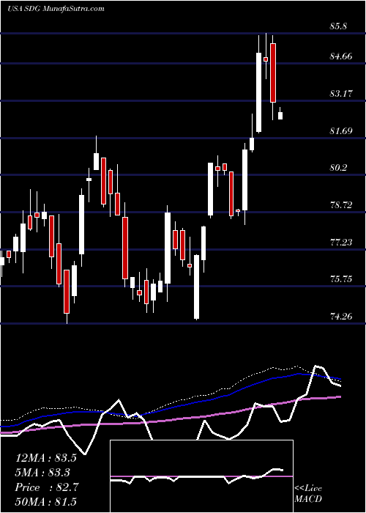Click the 84.66 price axis label
366x513 pixels.
(x=341, y=56)
